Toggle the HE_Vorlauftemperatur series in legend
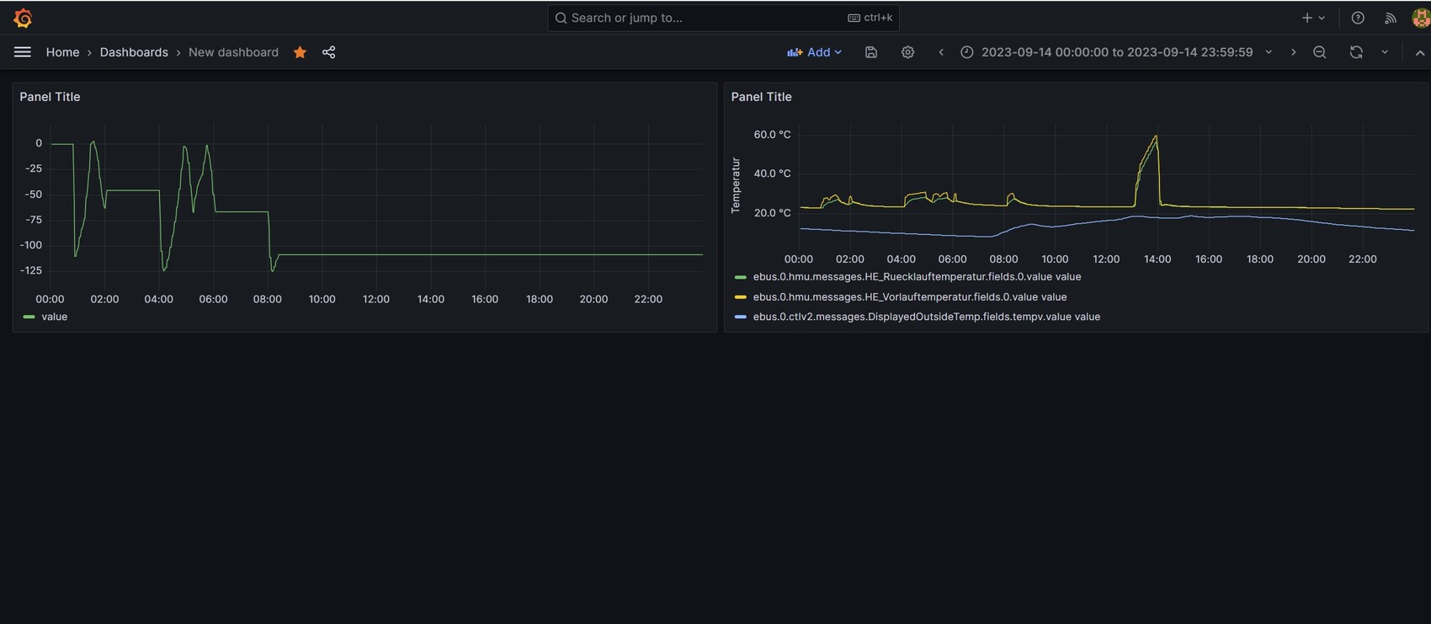Image resolution: width=1431 pixels, height=624 pixels. tap(909, 297)
